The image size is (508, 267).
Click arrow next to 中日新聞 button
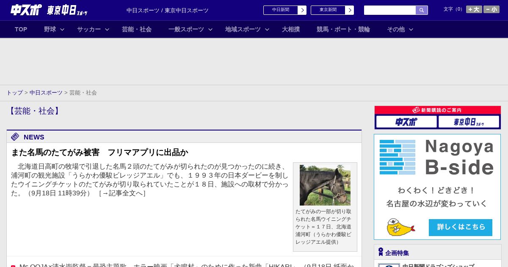302,10
